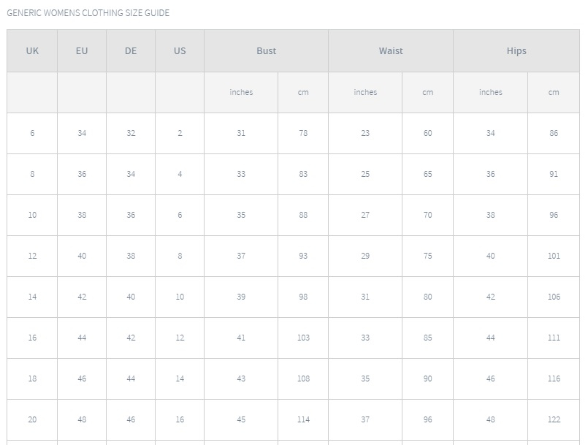Image resolution: width=588 pixels, height=445 pixels.
Task: Select UK size 20 cell
Action: (x=32, y=419)
